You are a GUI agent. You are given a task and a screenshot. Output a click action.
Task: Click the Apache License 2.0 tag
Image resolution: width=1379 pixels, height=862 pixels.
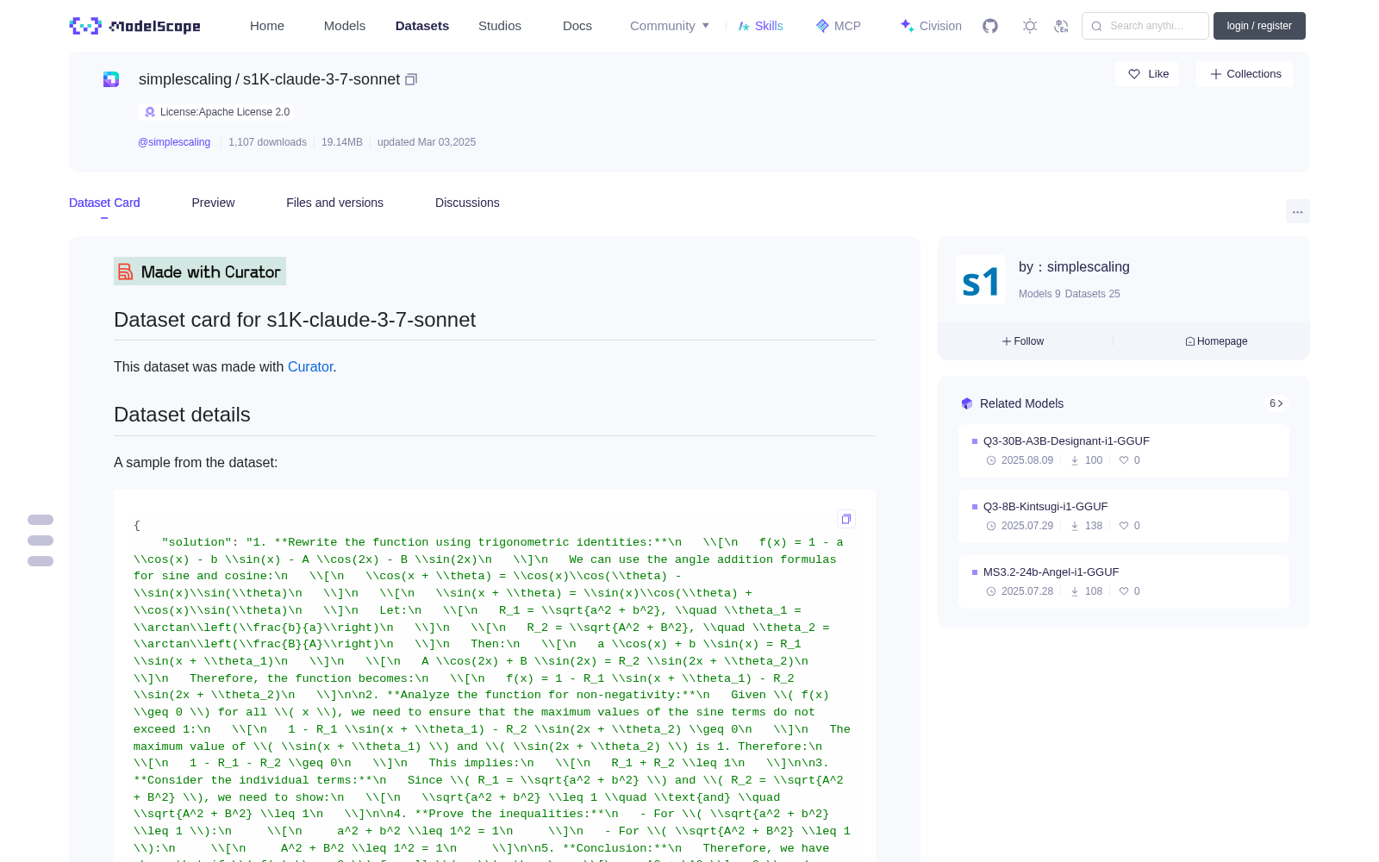point(216,112)
